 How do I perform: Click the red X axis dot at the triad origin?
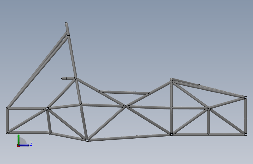coord(18,146)
